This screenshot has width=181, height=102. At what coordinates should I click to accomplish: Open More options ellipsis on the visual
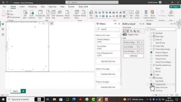point(47,23)
